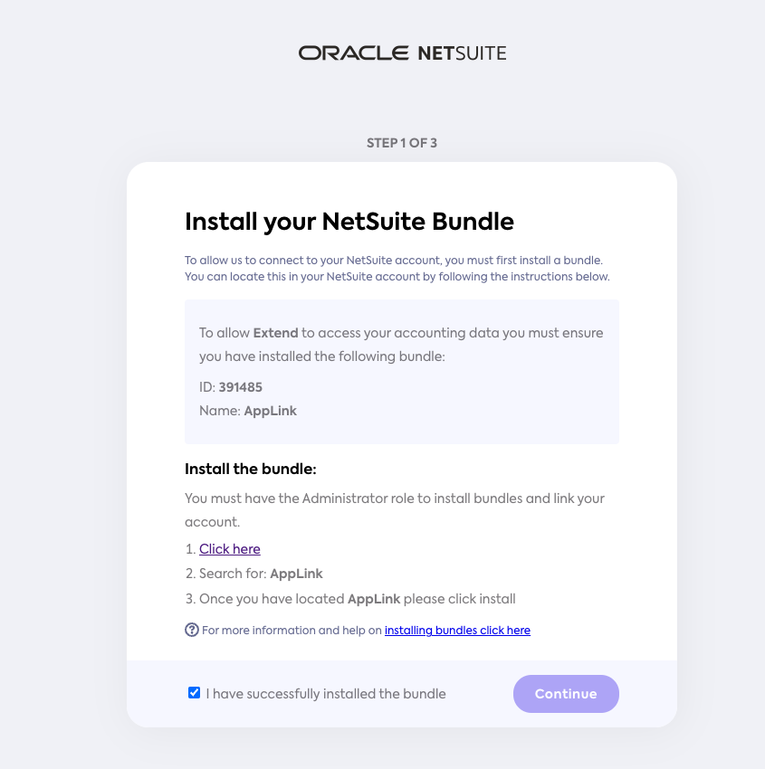Open the 'Click here' link in step 1
Viewport: 765px width, 769px height.
click(x=230, y=548)
